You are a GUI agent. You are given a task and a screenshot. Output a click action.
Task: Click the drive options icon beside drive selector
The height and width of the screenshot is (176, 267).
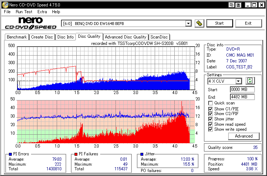(200, 24)
